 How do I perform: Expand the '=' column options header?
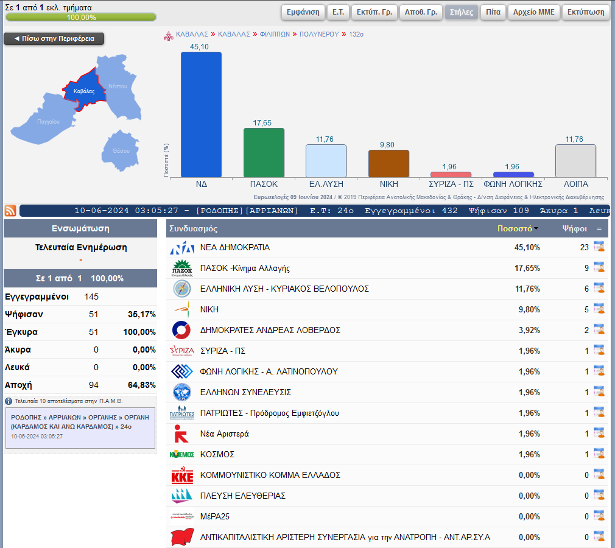tap(599, 229)
